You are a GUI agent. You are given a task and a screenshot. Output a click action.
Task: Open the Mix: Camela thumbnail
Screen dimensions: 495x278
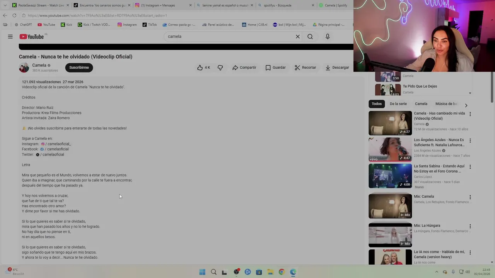point(390,206)
